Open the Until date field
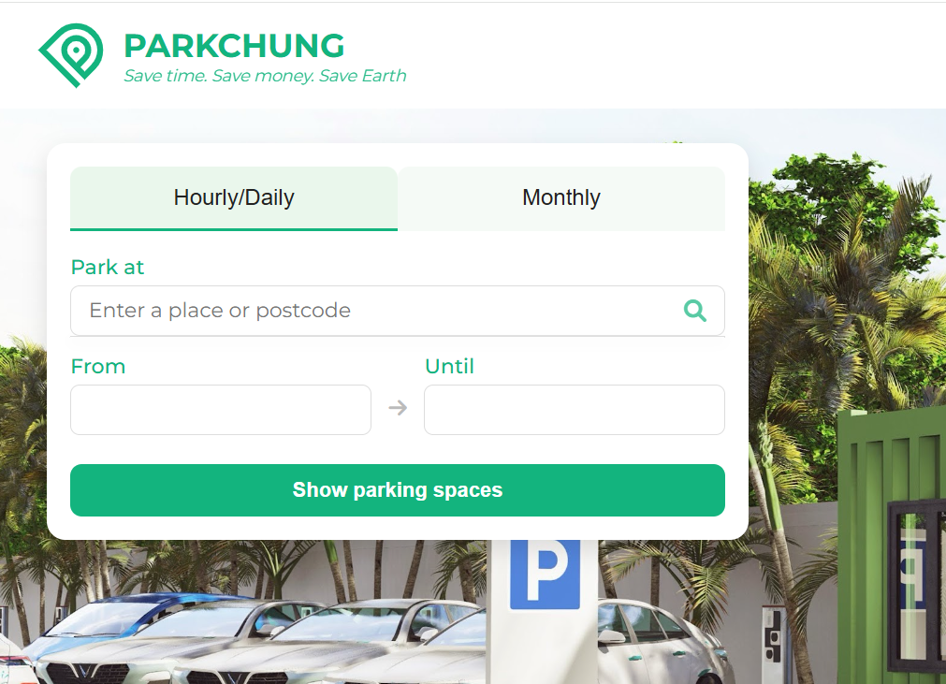Image resolution: width=946 pixels, height=684 pixels. click(x=575, y=410)
